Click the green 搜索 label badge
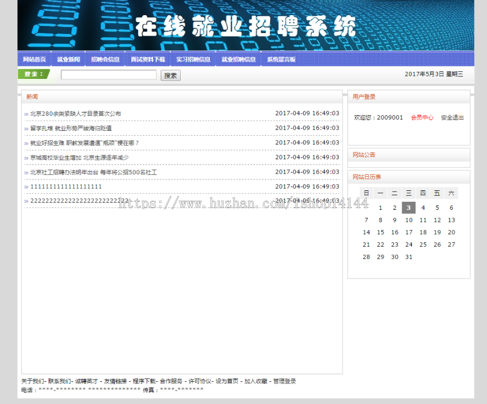The width and height of the screenshot is (487, 404). click(34, 74)
